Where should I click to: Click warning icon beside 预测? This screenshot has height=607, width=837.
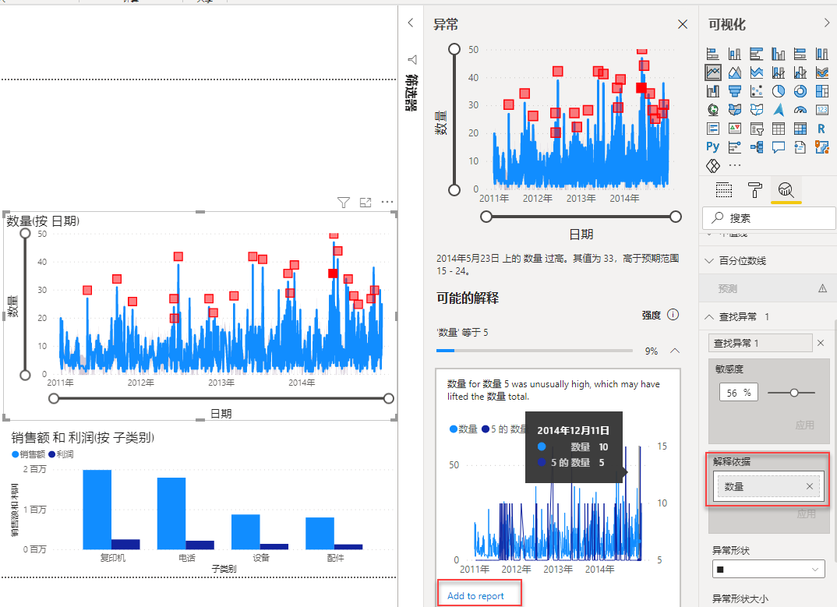(x=823, y=288)
